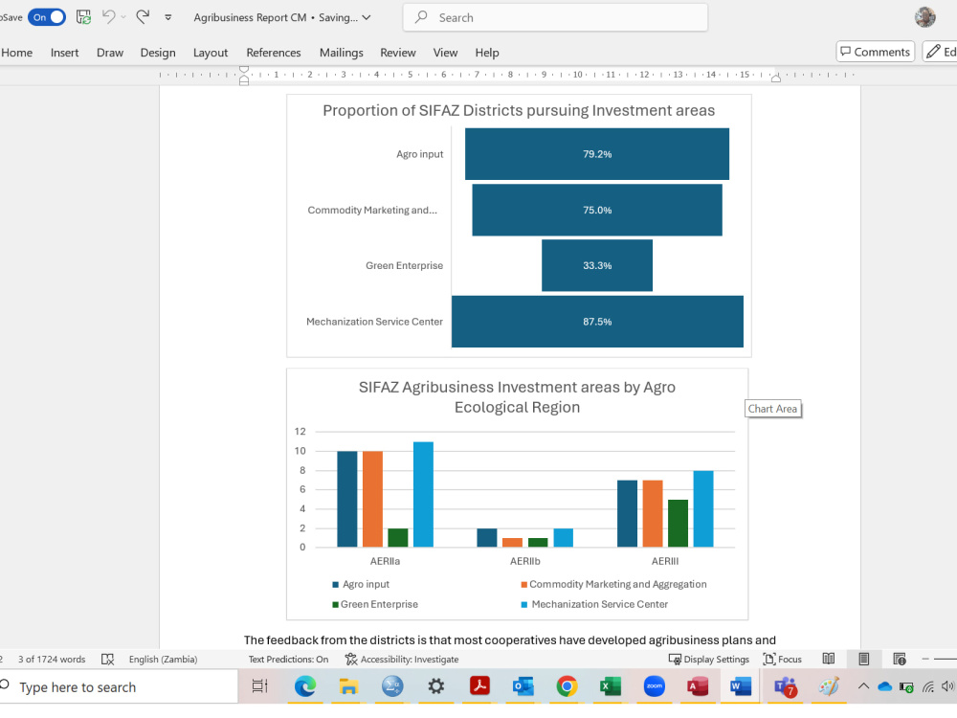Viewport: 957px width, 718px height.
Task: Click the funnel chart title text
Action: pyautogui.click(x=519, y=110)
